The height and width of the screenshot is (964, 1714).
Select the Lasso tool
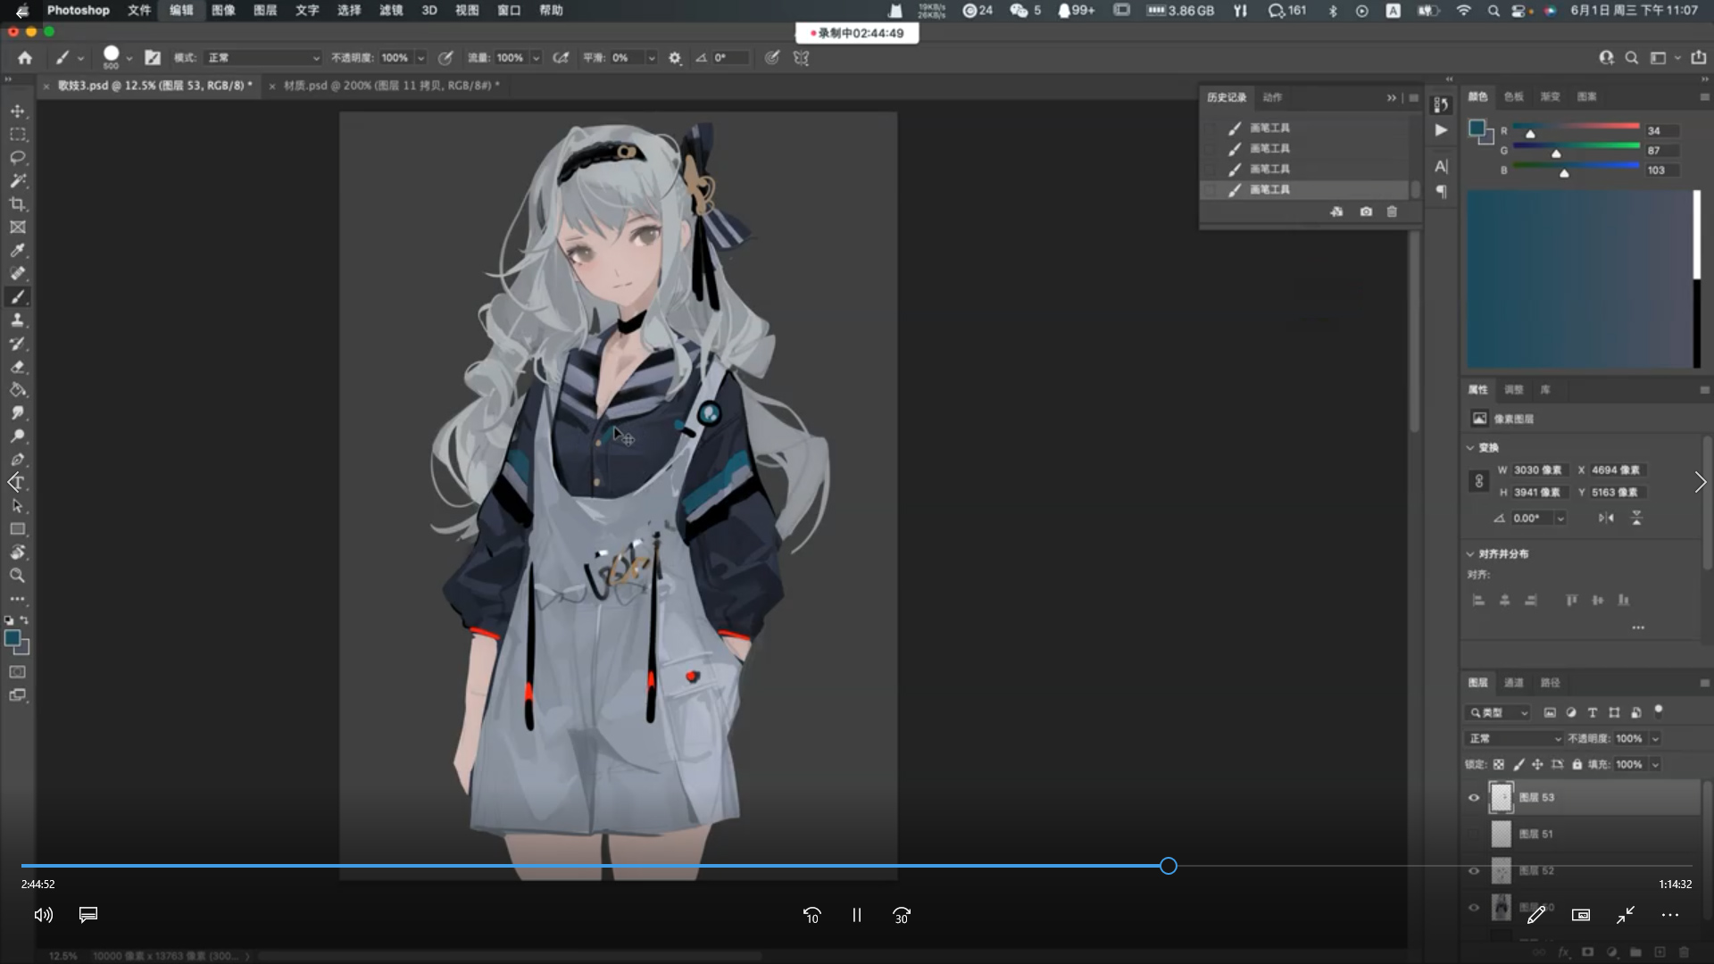click(x=17, y=158)
